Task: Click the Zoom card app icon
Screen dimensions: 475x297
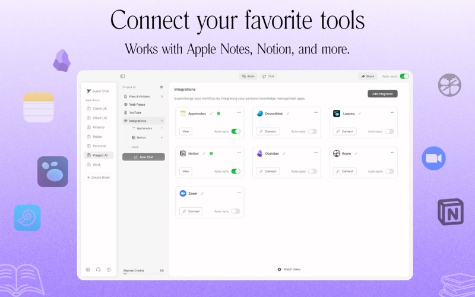Action: coord(183,194)
